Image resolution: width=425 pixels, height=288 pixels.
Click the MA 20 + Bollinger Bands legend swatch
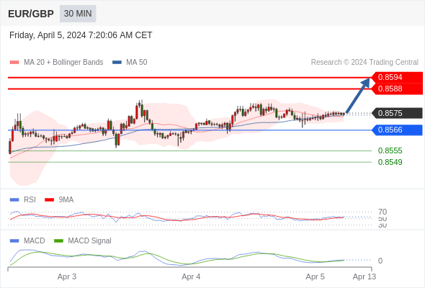[14, 63]
